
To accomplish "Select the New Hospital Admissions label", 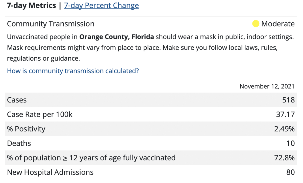I will click(50, 172).
